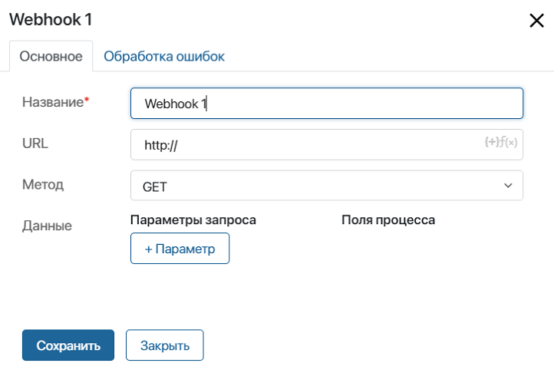Open the Метод GET dropdown
Viewport: 554px width, 373px height.
coord(326,186)
